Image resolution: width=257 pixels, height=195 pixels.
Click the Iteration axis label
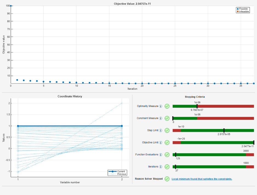click(132, 89)
